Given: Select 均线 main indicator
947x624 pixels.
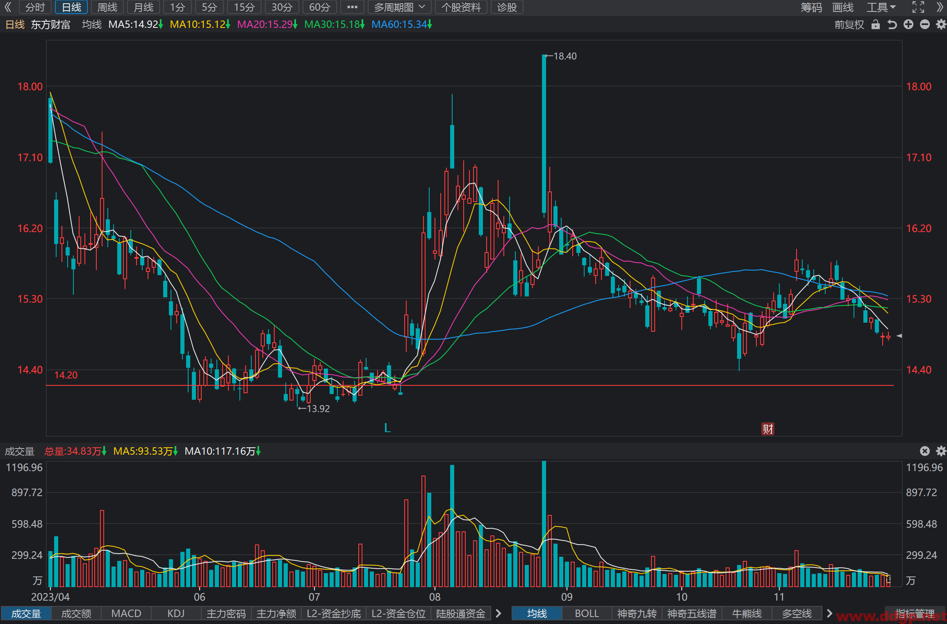Looking at the screenshot, I should (537, 613).
